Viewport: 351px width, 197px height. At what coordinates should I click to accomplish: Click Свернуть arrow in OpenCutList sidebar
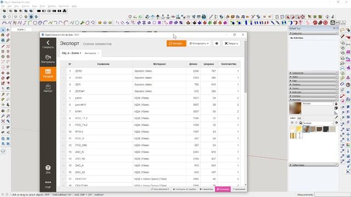48,44
